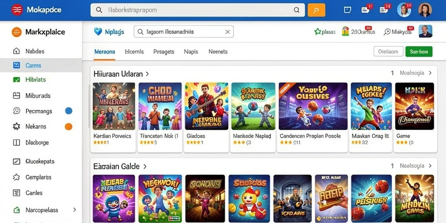
Task: Clear the marketplace search field with X
Action: coord(227,32)
